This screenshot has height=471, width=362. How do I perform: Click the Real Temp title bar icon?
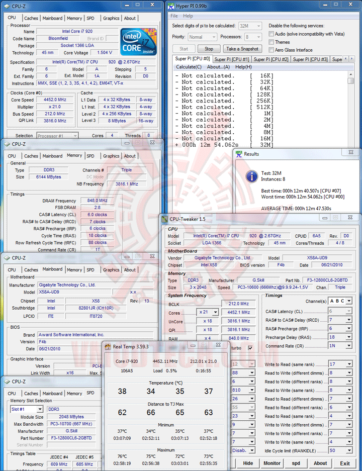(x=108, y=347)
